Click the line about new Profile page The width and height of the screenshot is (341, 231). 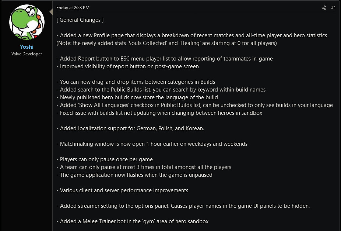point(191,35)
